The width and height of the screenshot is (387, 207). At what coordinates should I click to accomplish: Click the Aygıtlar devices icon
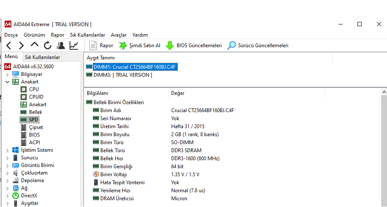(16, 204)
